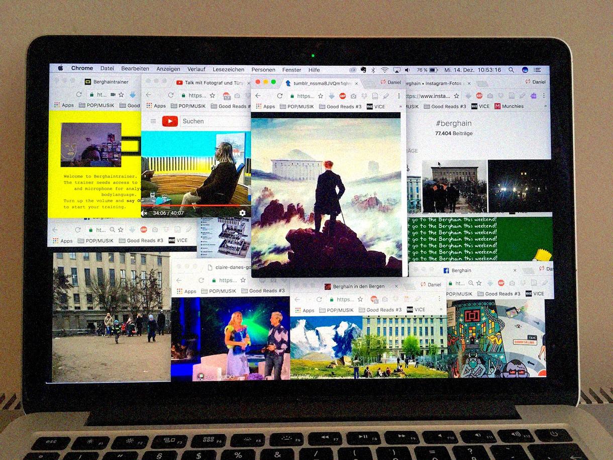The width and height of the screenshot is (613, 460).
Task: Open Good Reads #3 folder in claire-danes window
Action: pyautogui.click(x=263, y=291)
